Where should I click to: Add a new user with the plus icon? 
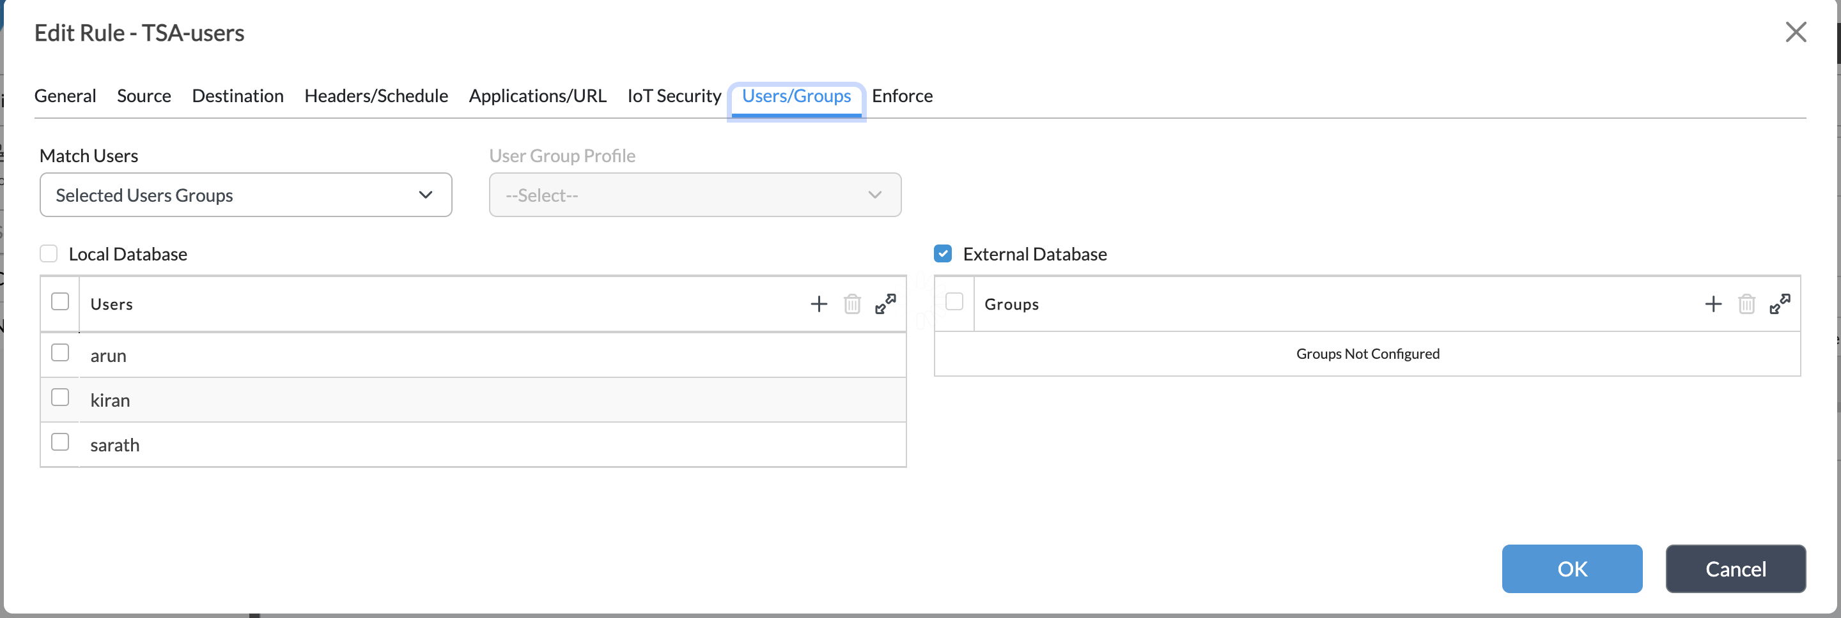click(x=818, y=304)
